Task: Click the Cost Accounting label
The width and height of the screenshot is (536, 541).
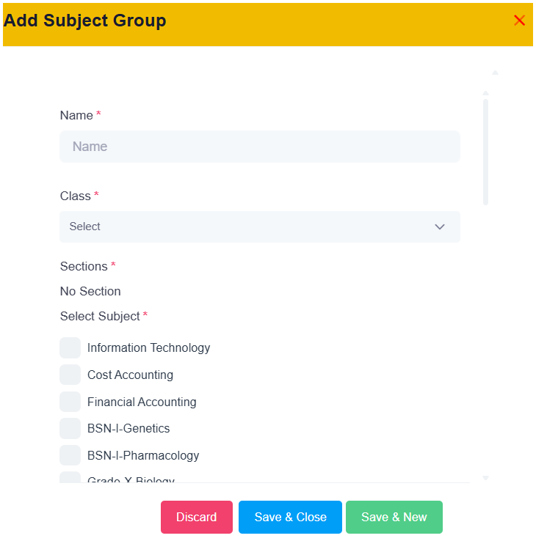Action: [130, 375]
